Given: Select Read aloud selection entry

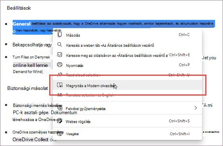Looking at the screenshot, I should pos(127,75).
